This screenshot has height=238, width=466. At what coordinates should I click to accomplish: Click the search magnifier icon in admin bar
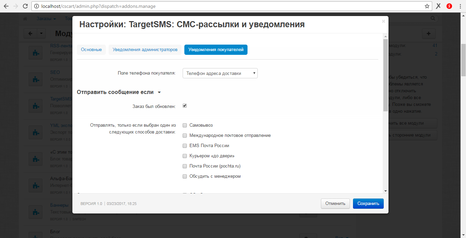click(433, 18)
